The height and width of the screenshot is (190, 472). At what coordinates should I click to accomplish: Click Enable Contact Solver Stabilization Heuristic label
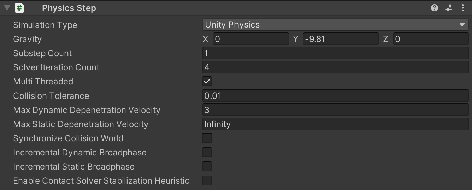[101, 181]
